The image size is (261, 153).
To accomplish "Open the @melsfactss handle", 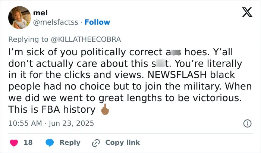I will pos(56,22).
